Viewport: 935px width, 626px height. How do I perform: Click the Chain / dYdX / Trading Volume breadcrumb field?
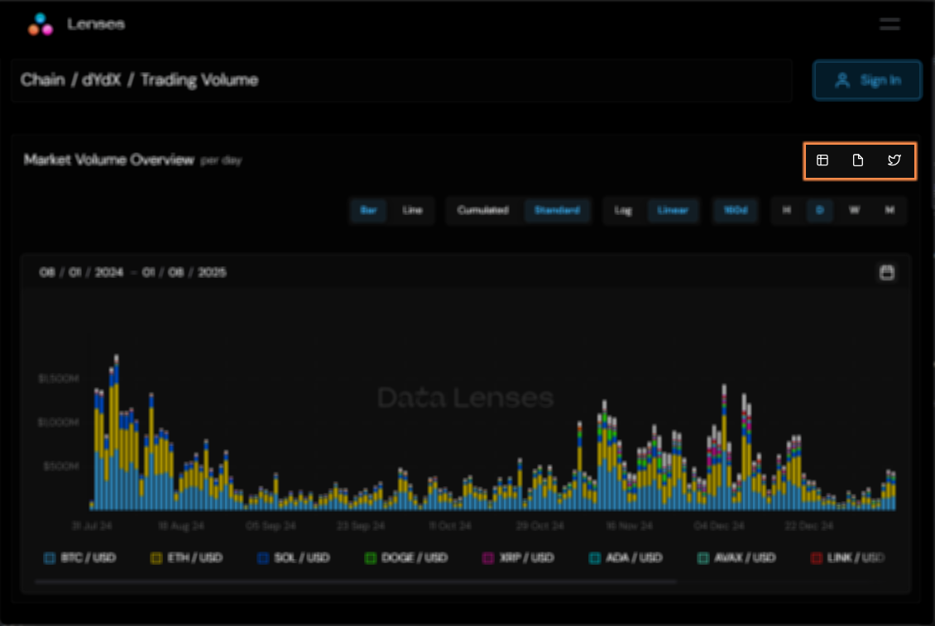(401, 80)
